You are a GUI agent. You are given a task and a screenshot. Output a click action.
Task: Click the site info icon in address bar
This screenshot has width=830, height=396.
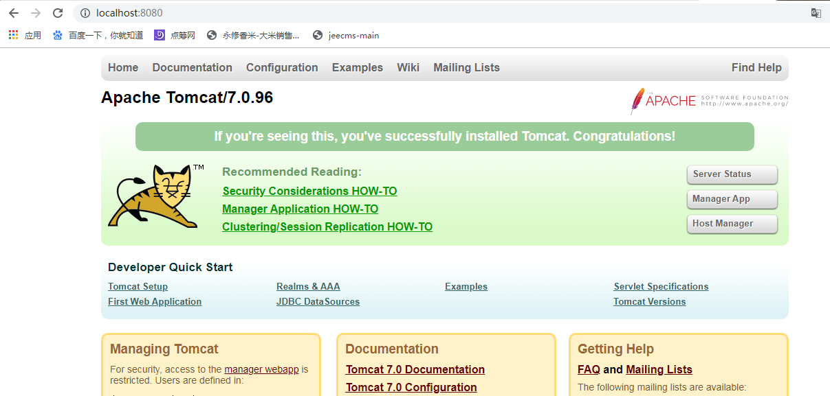(85, 13)
